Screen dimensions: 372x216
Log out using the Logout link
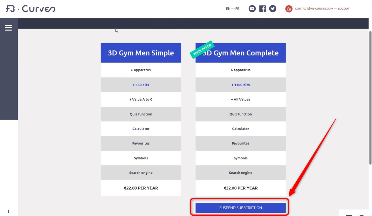pyautogui.click(x=344, y=9)
